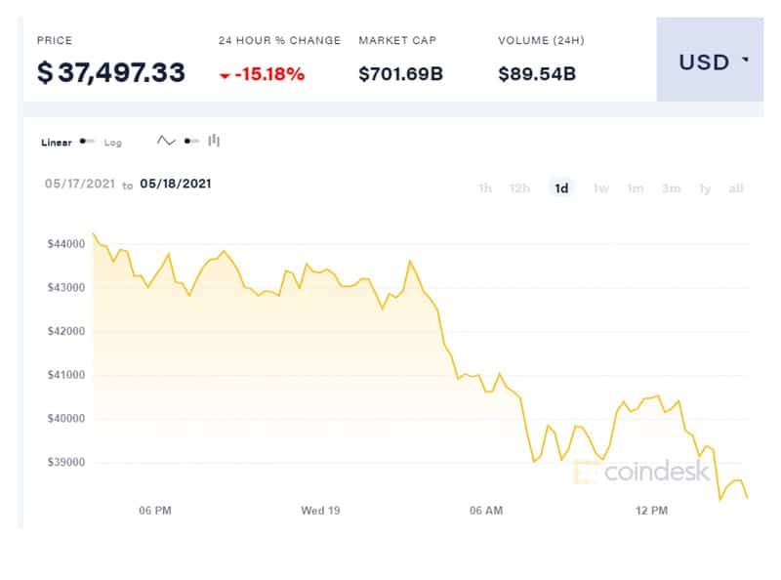Screen dimensions: 781x580
Task: Expand the USD dropdown arrow
Action: 745,60
